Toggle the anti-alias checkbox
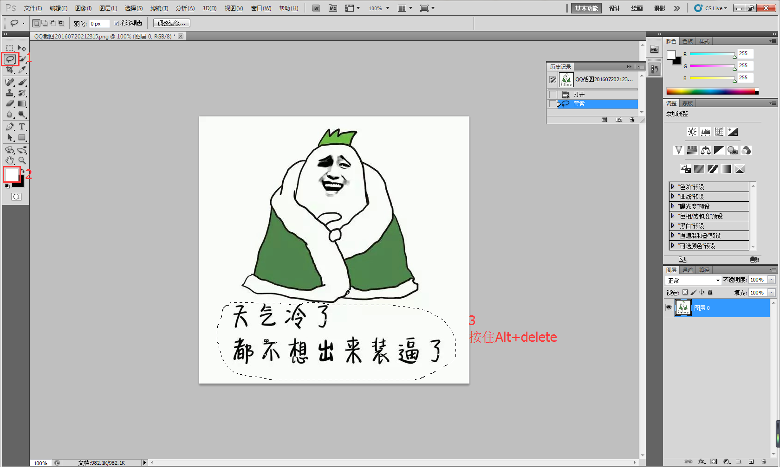This screenshot has height=467, width=780. pyautogui.click(x=117, y=23)
